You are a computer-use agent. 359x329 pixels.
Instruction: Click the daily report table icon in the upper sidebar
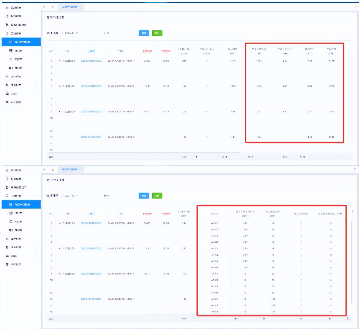[x=11, y=51]
